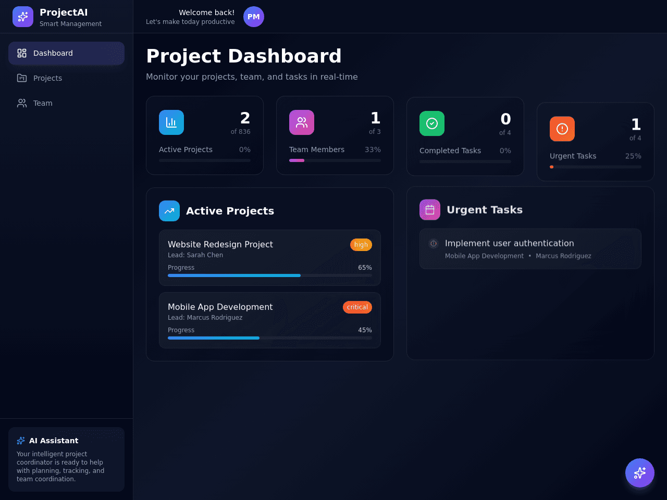667x500 pixels.
Task: Select the Team Members stat card label
Action: [x=317, y=149]
